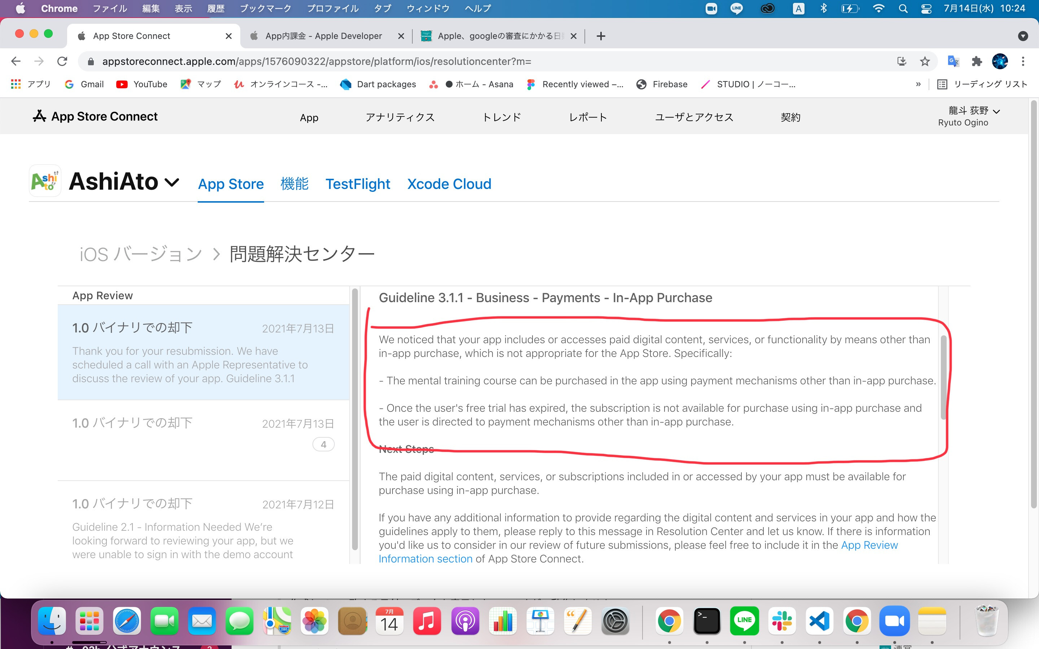1039x649 pixels.
Task: Open Google Translate extension icon
Action: (x=953, y=61)
